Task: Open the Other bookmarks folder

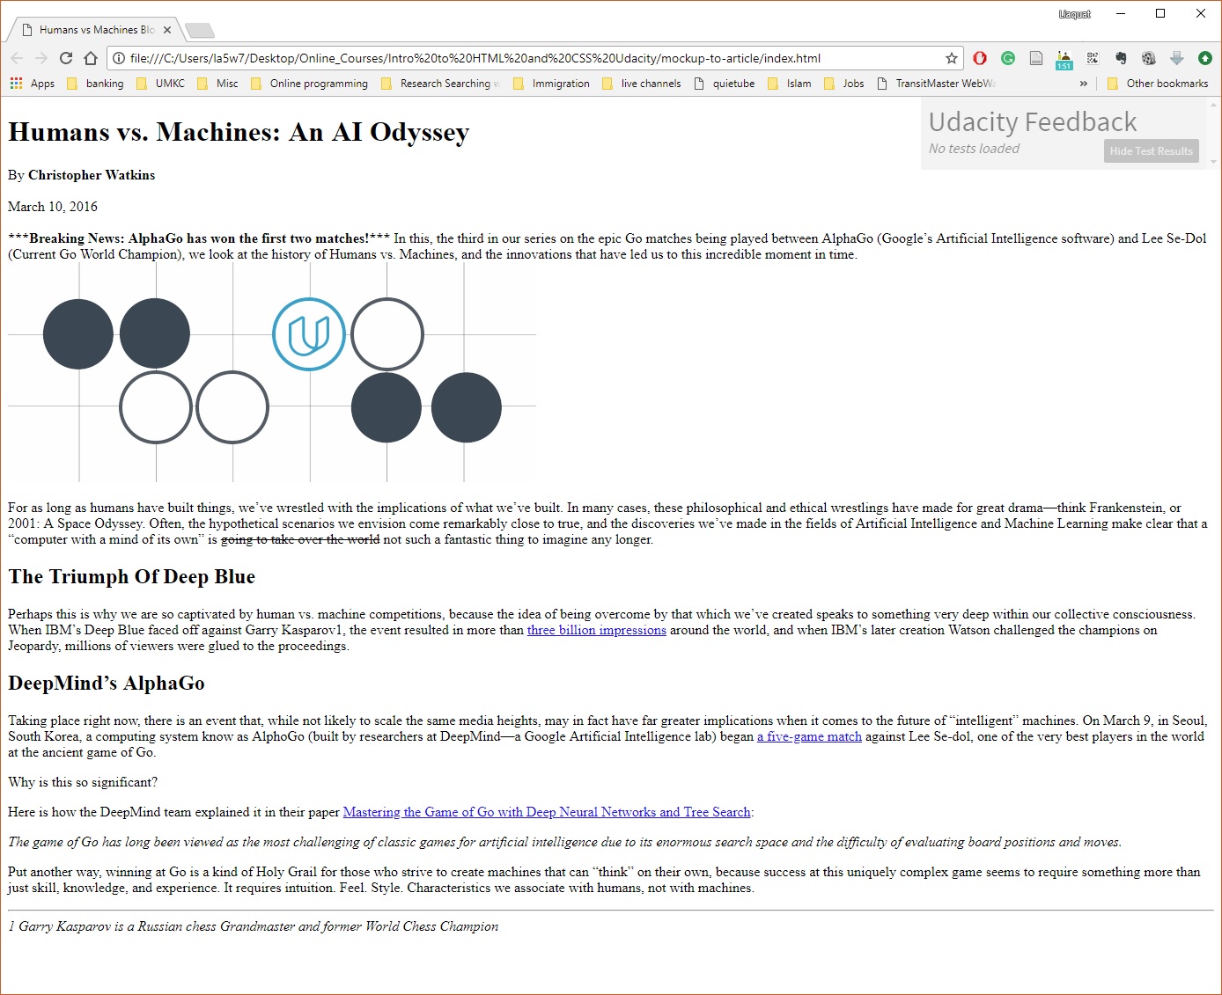Action: coord(1158,84)
